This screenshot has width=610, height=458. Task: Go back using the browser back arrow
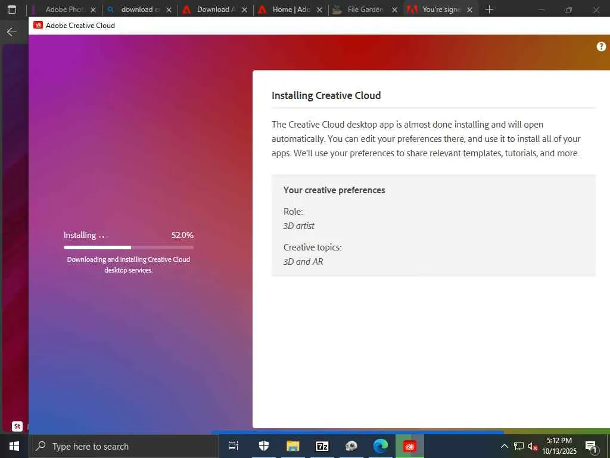12,32
